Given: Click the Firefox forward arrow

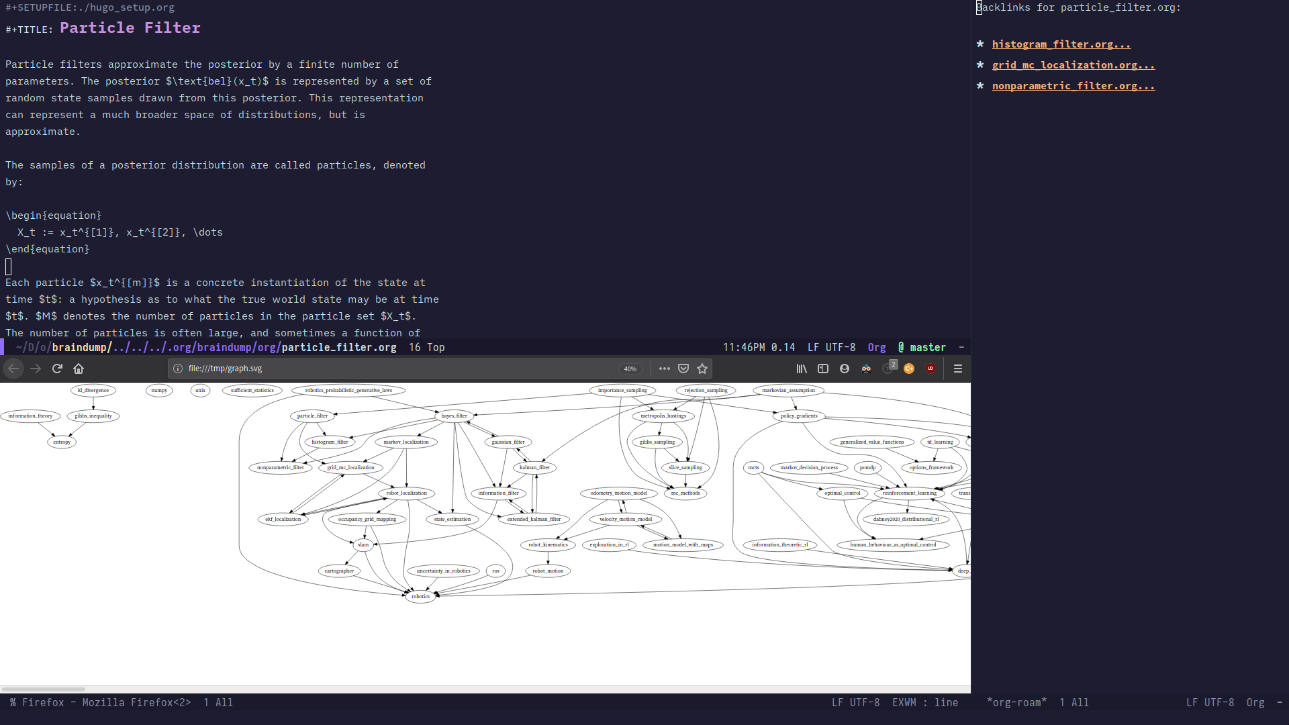Looking at the screenshot, I should [36, 369].
